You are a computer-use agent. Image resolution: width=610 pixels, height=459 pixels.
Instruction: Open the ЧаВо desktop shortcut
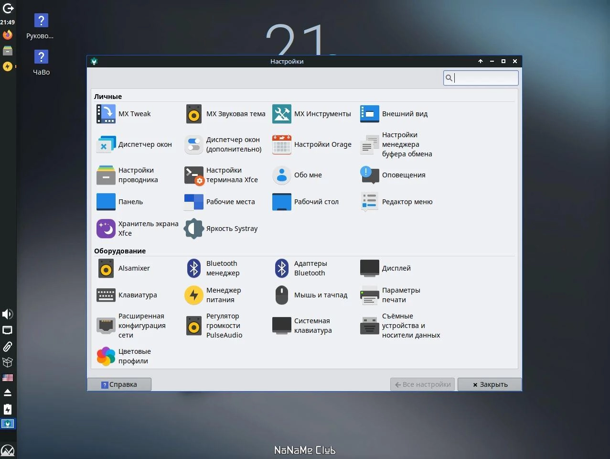41,63
